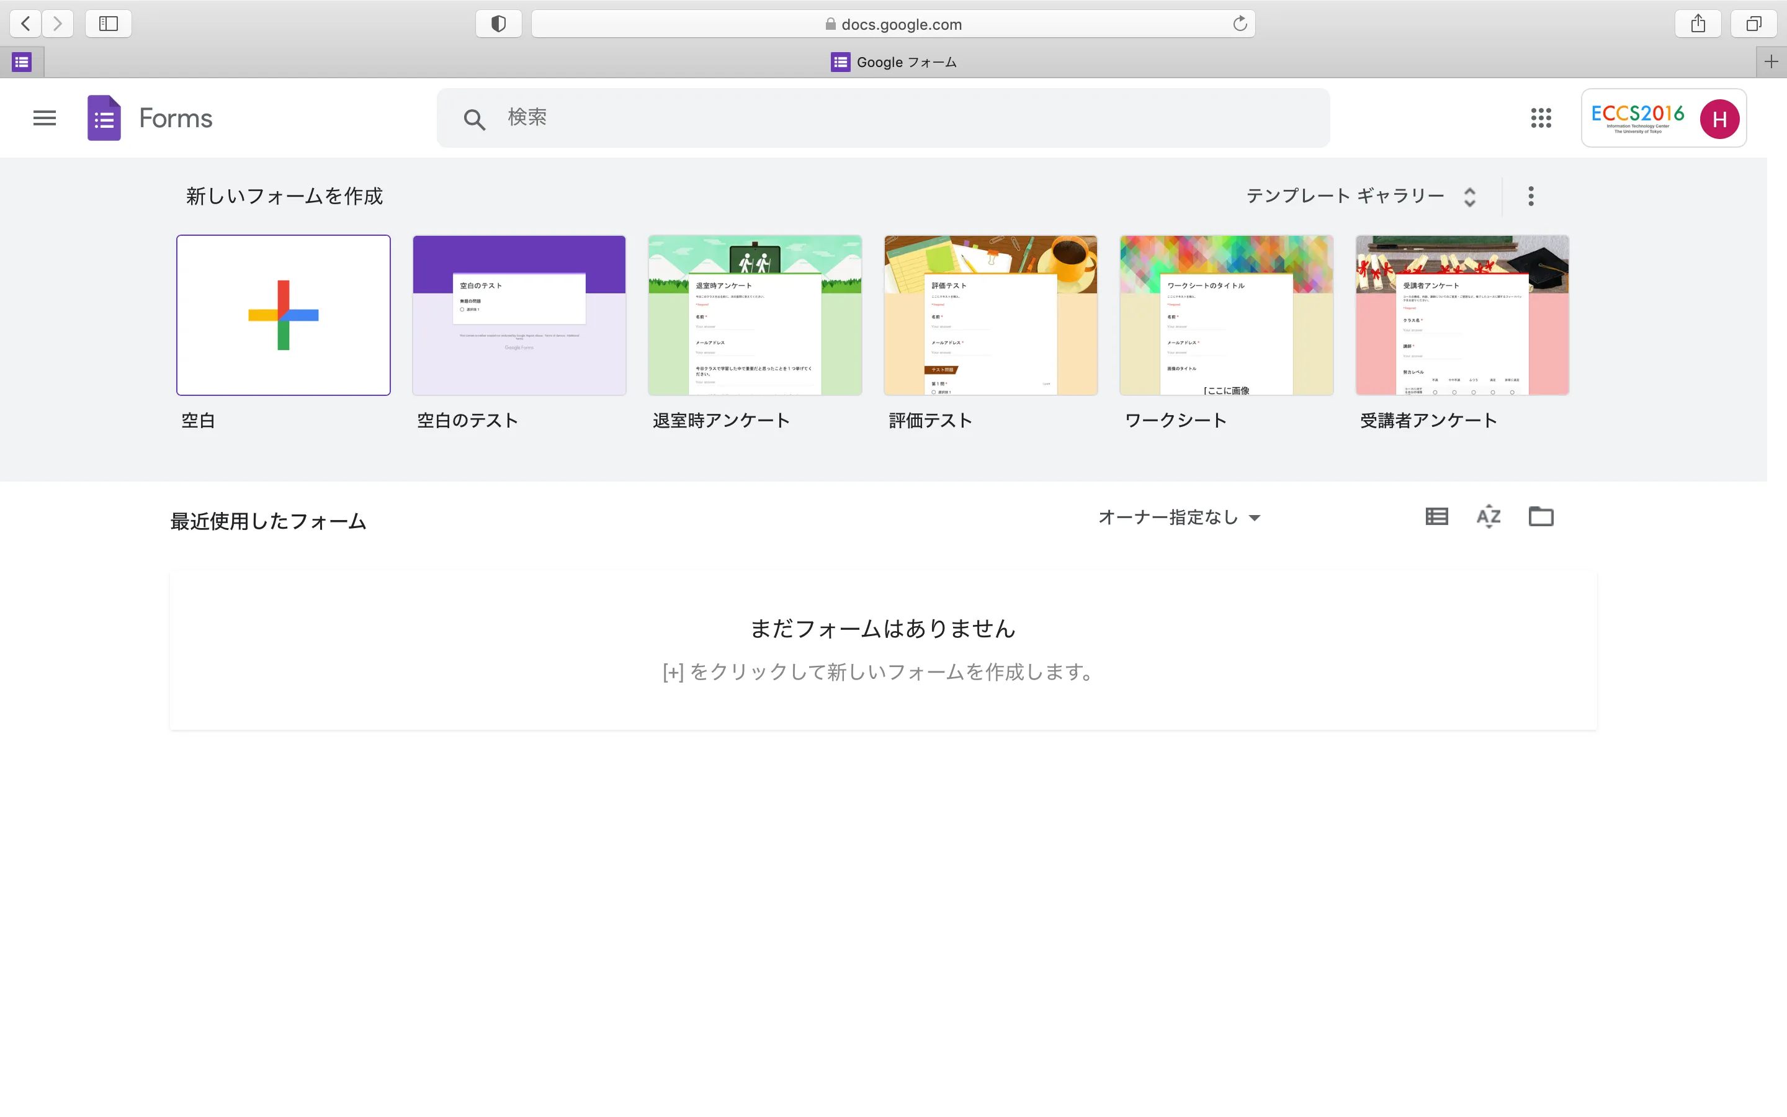Open the account profile avatar H
This screenshot has height=1117, width=1787.
[x=1719, y=118]
